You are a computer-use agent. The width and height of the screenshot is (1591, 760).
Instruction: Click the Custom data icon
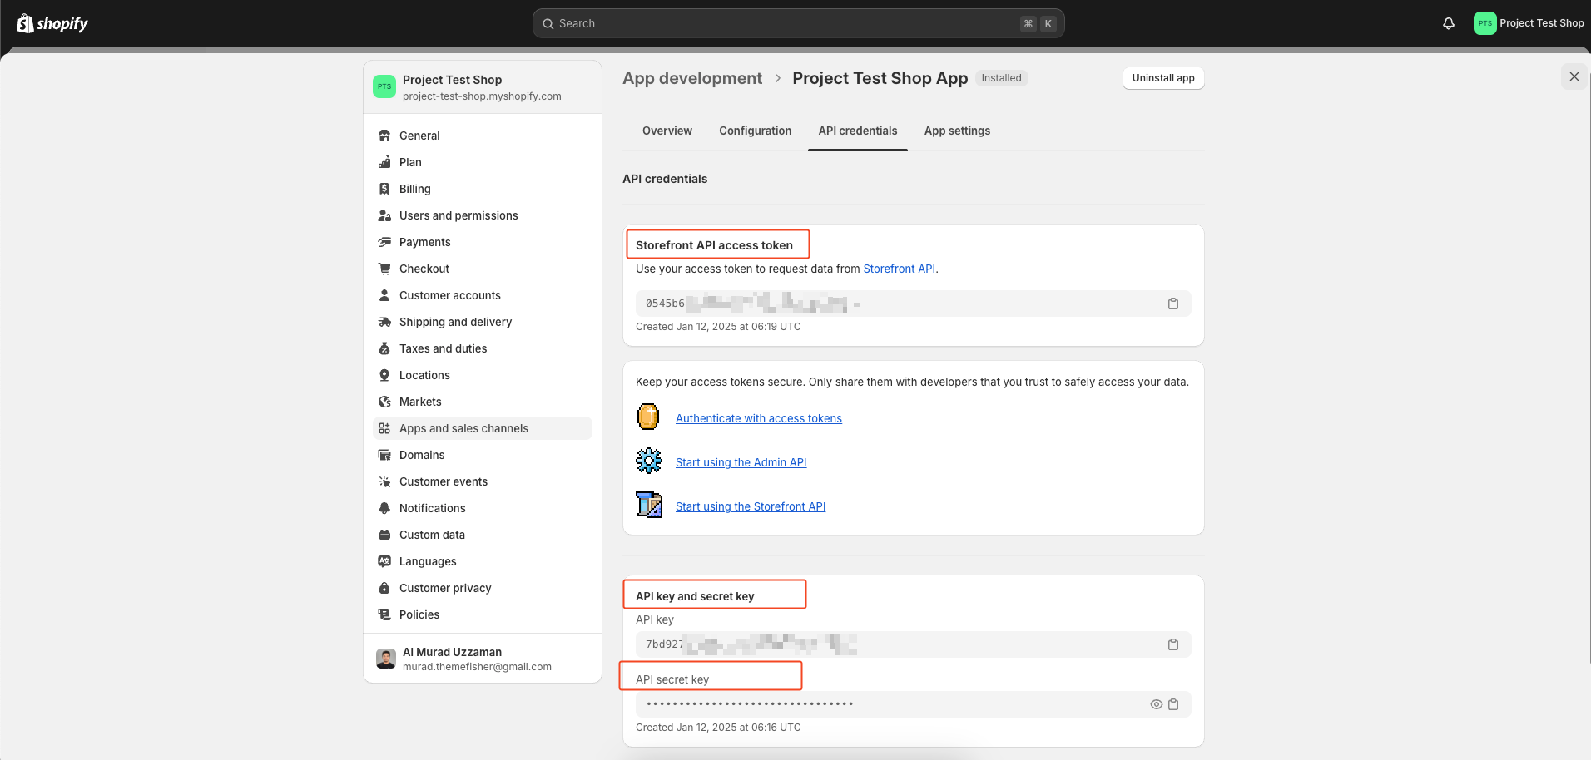(384, 535)
